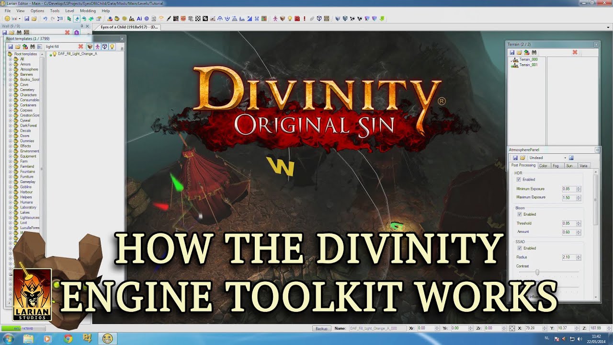The image size is (613, 345).
Task: Select Terrain_000 in Terrain panel
Action: tap(529, 59)
